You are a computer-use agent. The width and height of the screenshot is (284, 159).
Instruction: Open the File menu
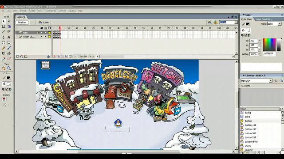[2, 11]
